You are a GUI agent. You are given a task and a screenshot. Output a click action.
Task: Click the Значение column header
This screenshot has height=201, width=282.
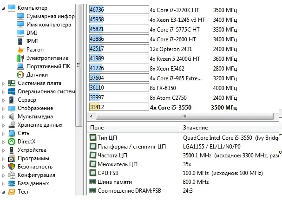pyautogui.click(x=230, y=128)
